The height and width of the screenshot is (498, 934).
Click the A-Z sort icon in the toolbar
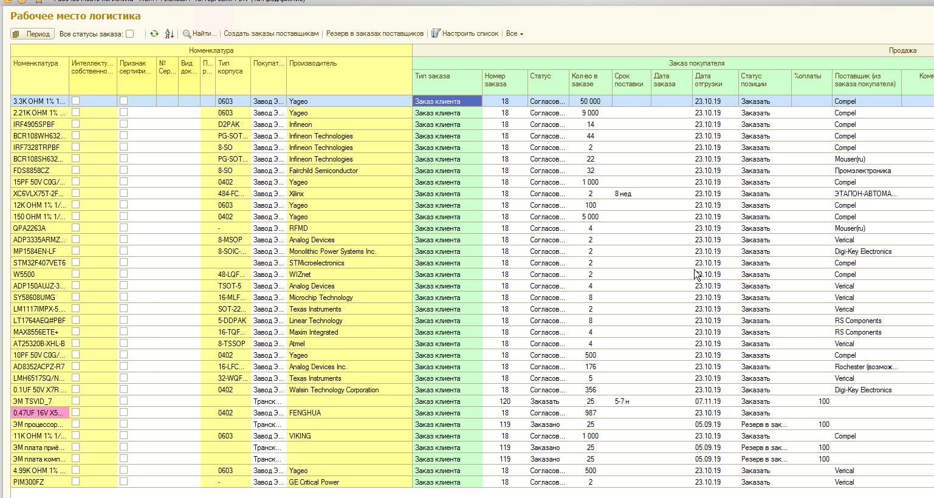pyautogui.click(x=170, y=34)
